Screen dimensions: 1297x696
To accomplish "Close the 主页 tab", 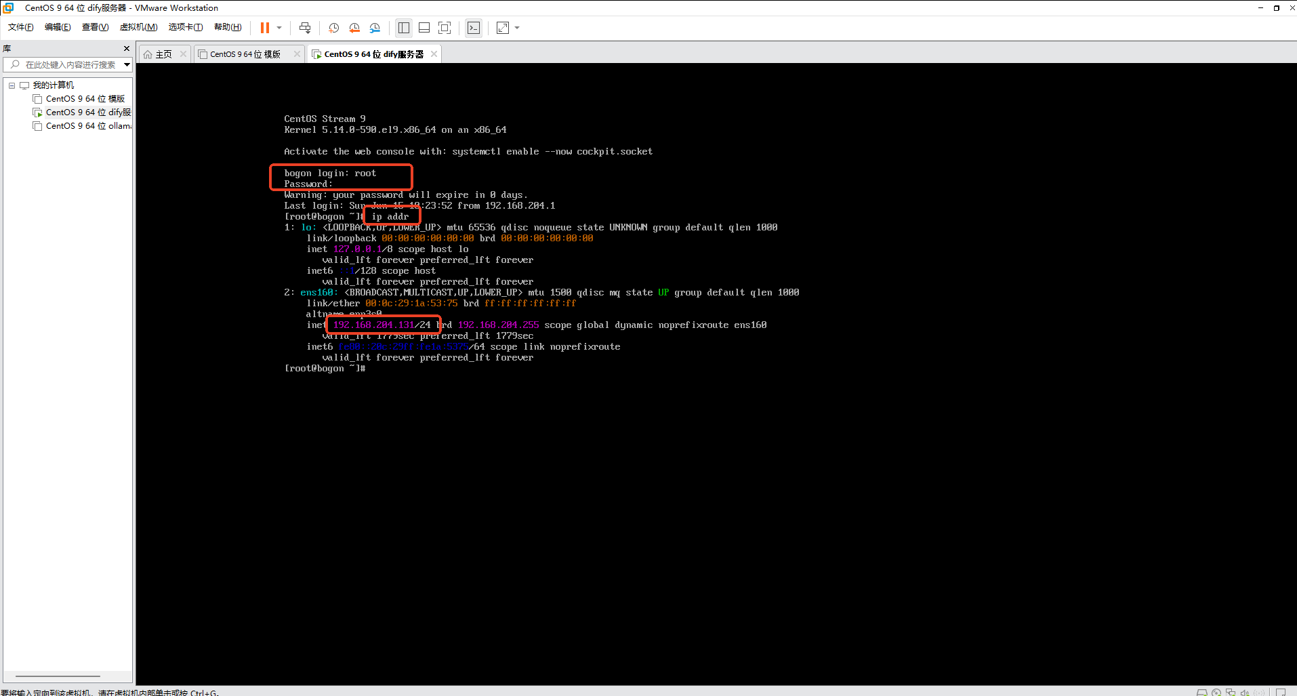I will tap(183, 54).
